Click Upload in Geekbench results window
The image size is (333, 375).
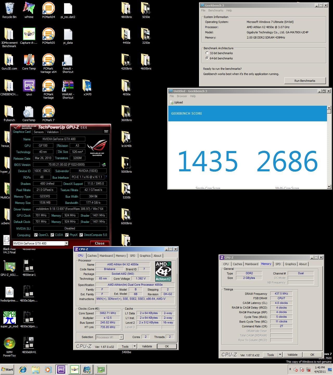click(x=176, y=102)
